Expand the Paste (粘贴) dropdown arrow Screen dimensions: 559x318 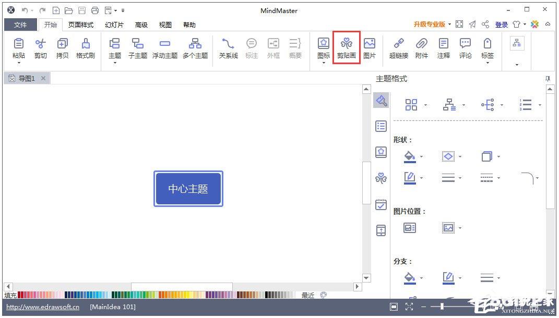point(19,63)
